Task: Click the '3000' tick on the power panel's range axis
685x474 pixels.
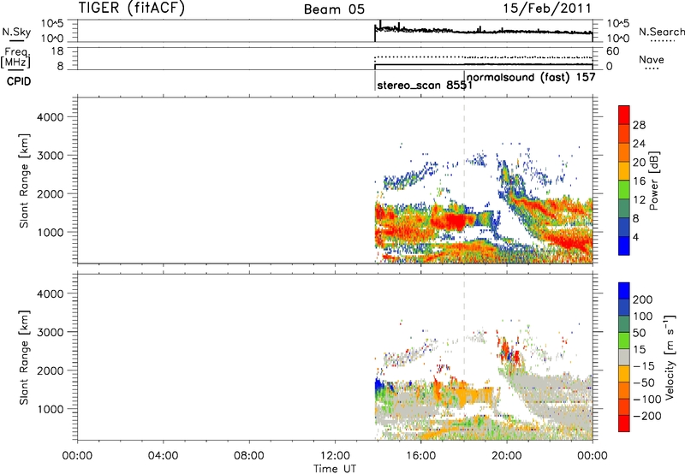Action: [x=51, y=156]
